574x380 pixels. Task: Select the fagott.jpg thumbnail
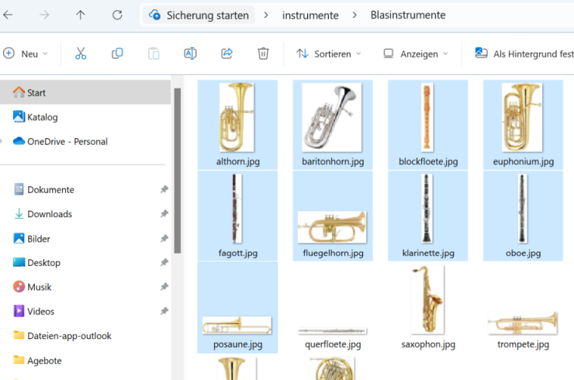click(237, 209)
